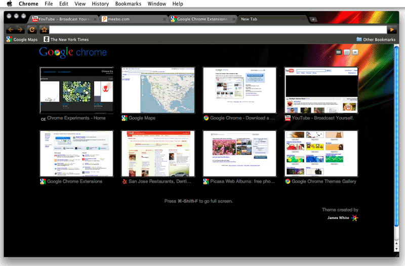Click the Google Maps bookmark icon
405x266 pixels.
coord(9,39)
